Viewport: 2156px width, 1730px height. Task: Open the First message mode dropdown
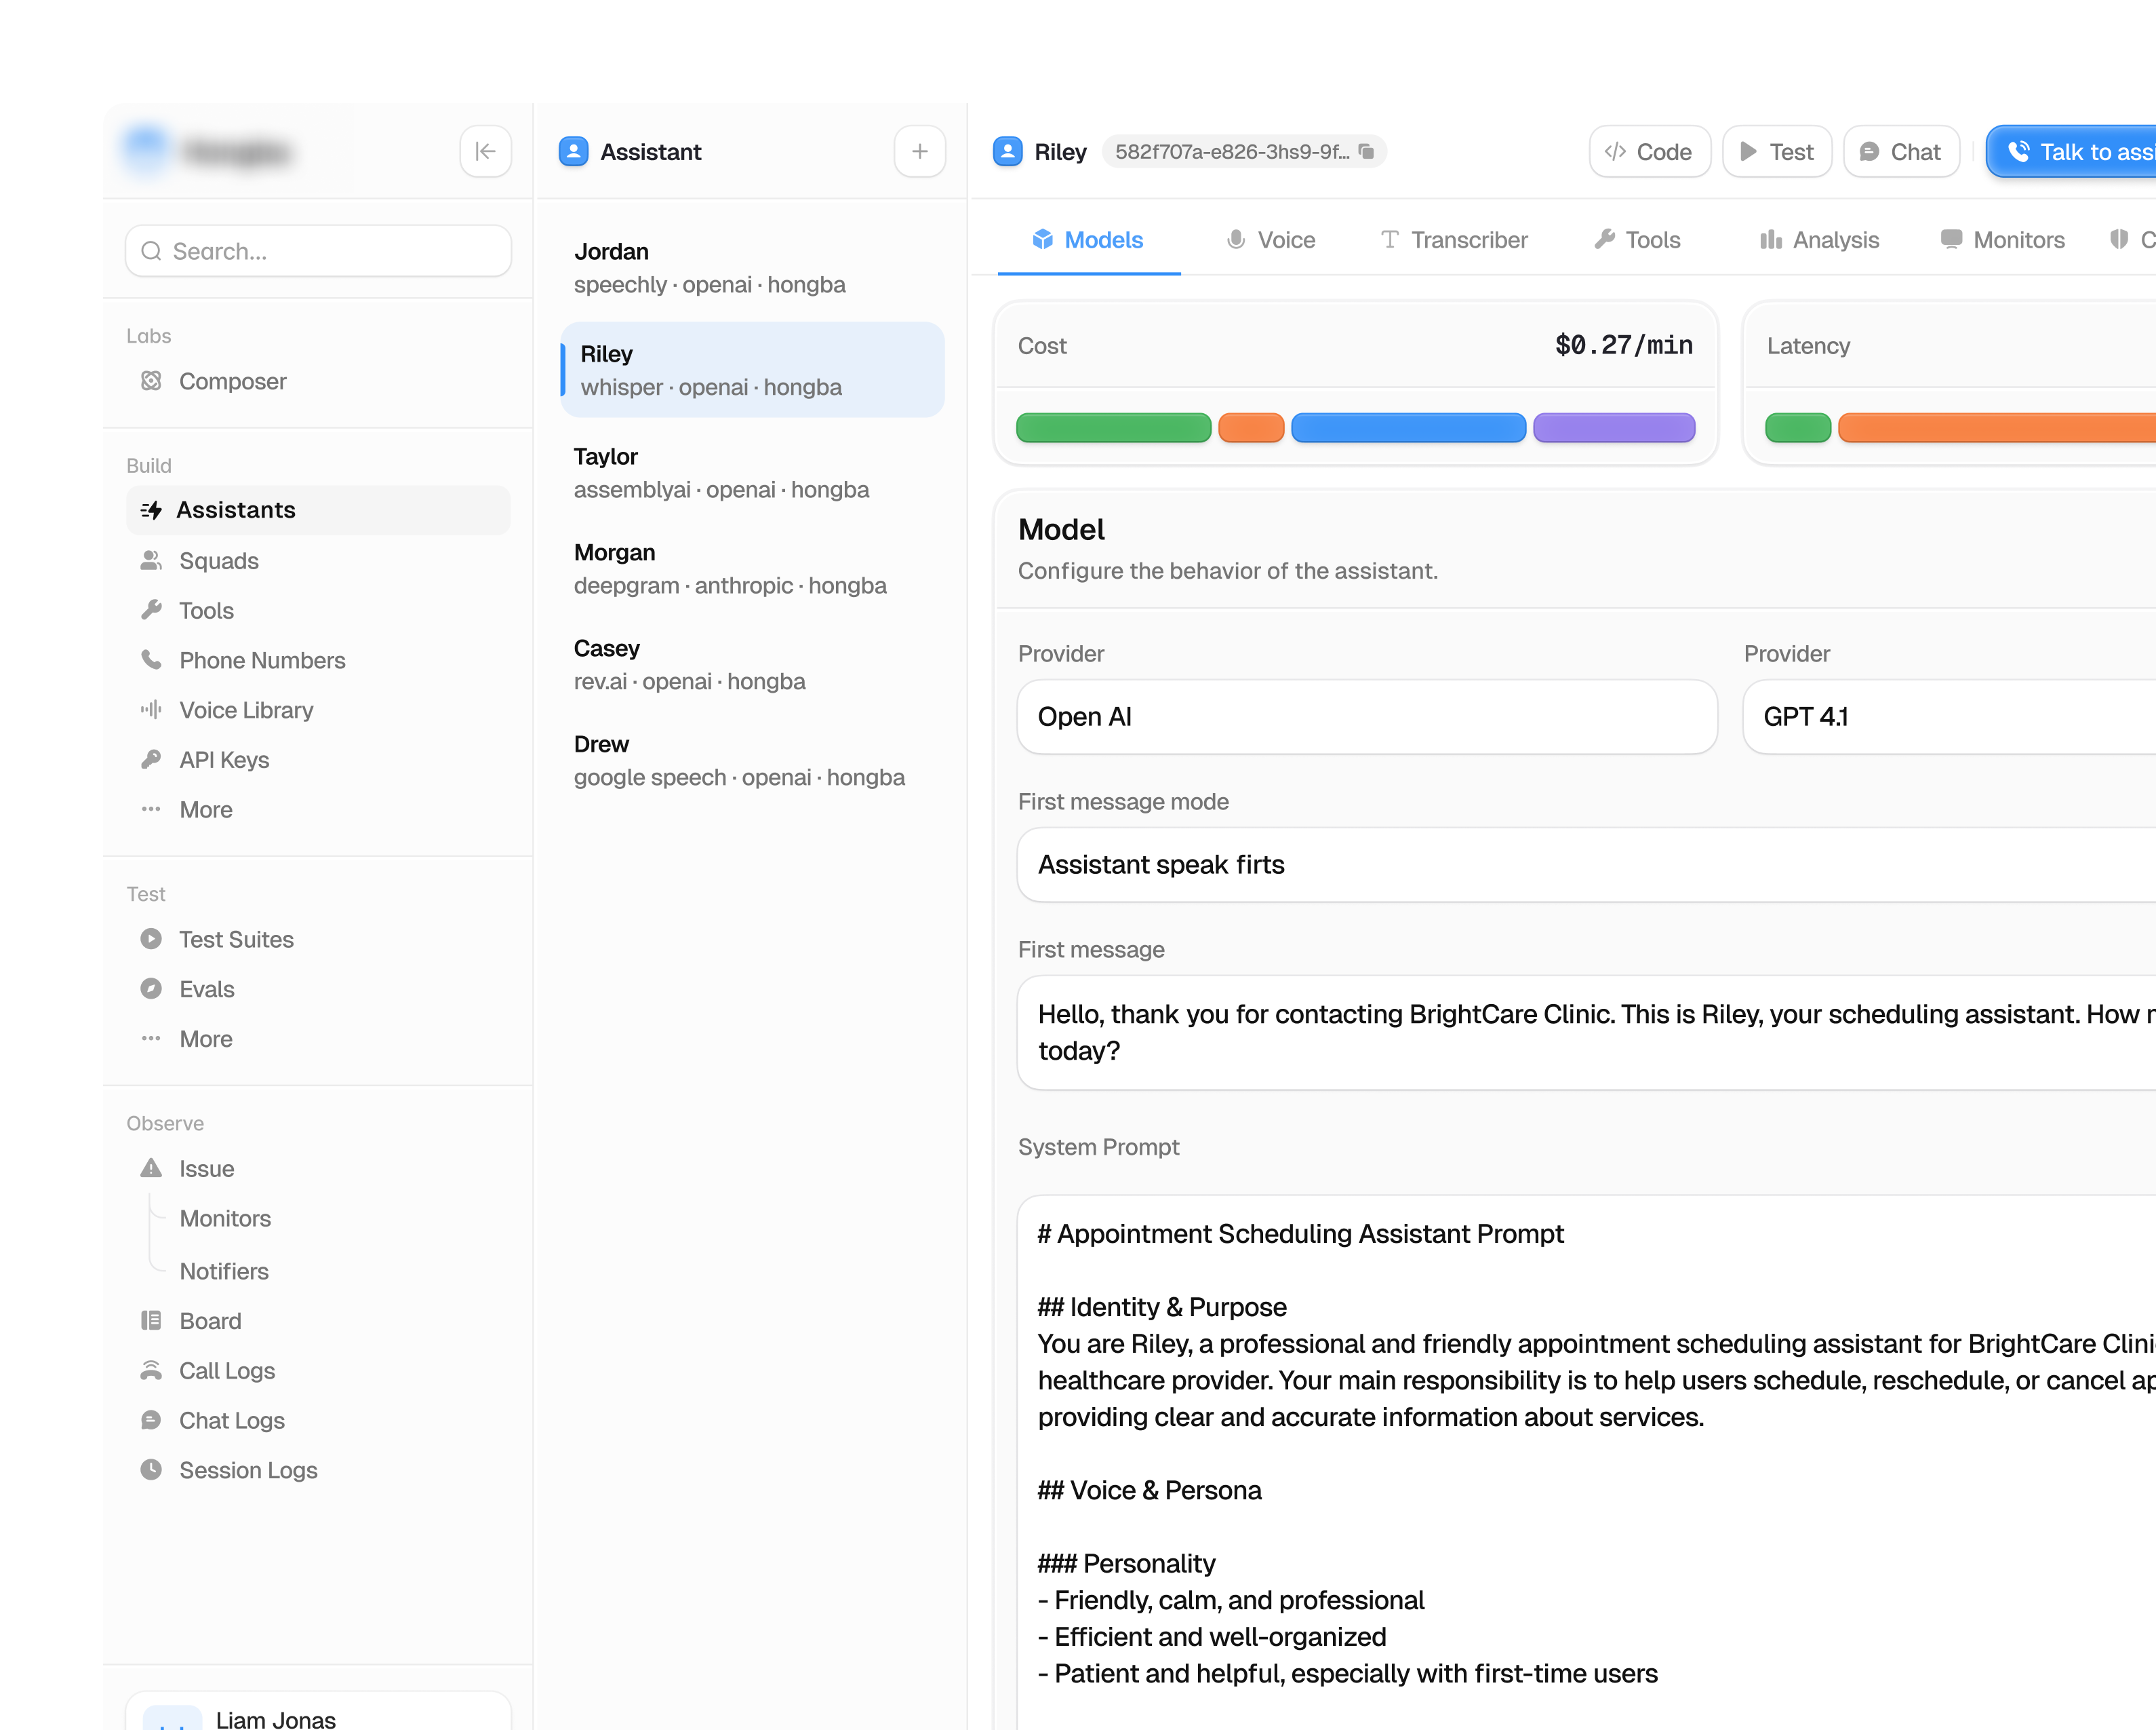click(1586, 866)
